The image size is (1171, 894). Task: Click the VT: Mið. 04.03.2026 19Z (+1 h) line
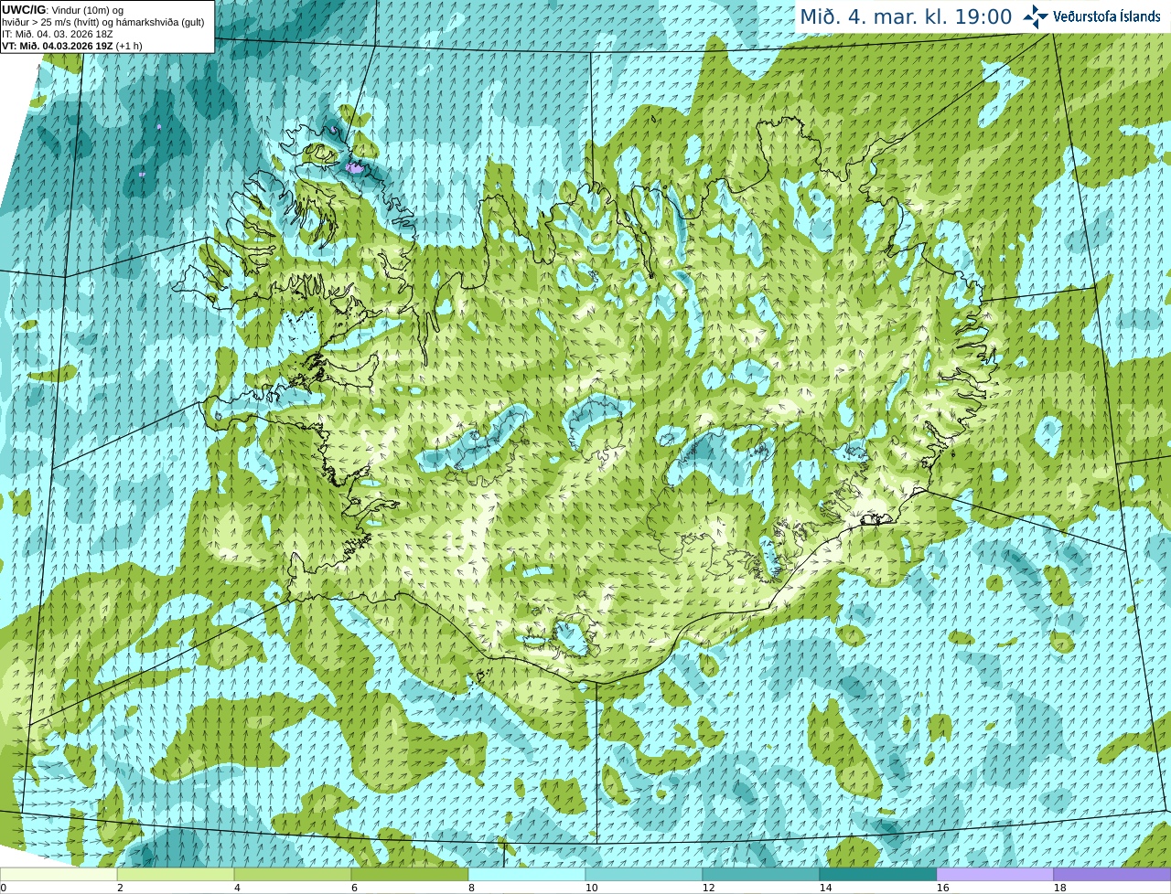tap(72, 45)
